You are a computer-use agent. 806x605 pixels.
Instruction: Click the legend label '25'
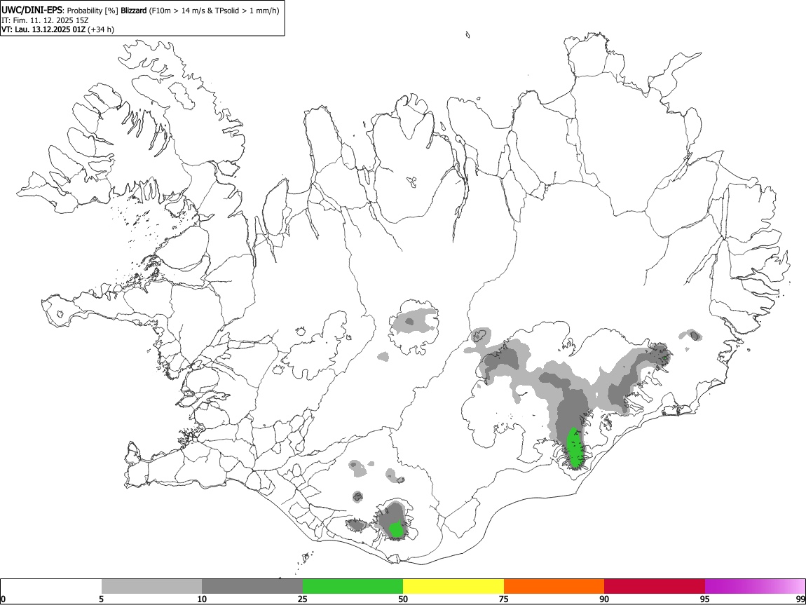[x=303, y=599]
